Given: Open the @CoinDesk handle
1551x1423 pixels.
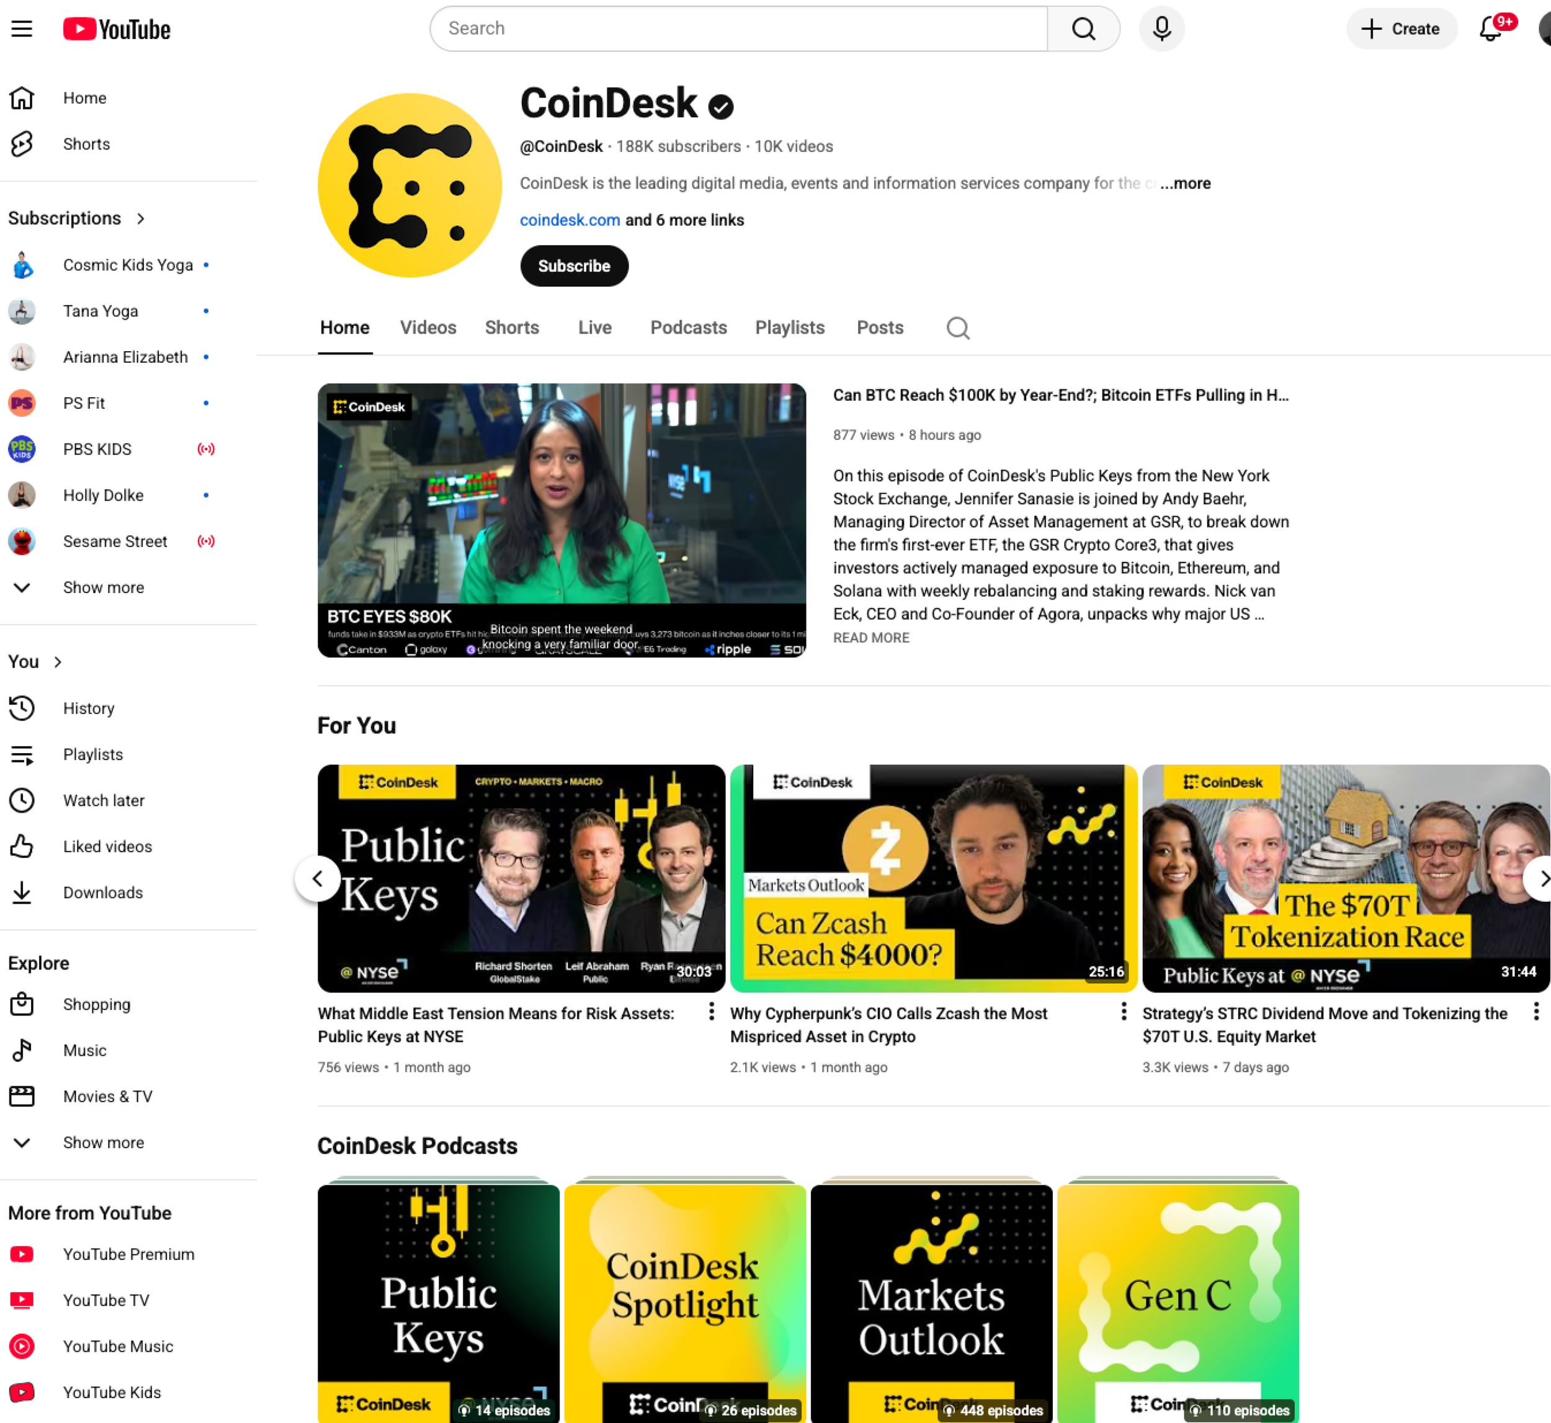Looking at the screenshot, I should point(561,146).
